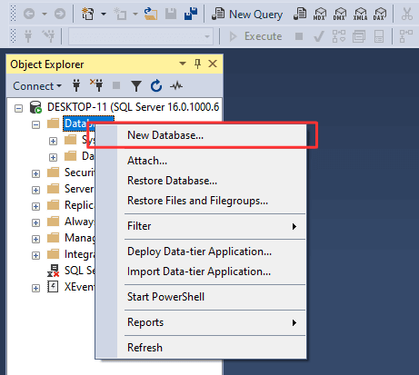Open the Connect dropdown in Object Explorer

point(37,86)
